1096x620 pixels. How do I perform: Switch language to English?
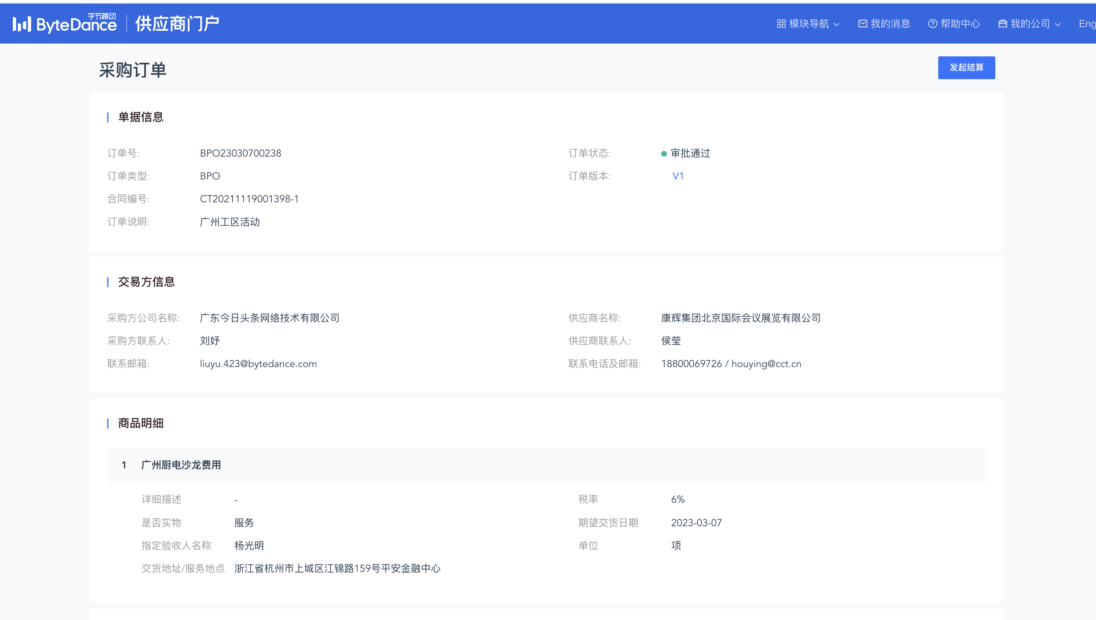[x=1087, y=24]
